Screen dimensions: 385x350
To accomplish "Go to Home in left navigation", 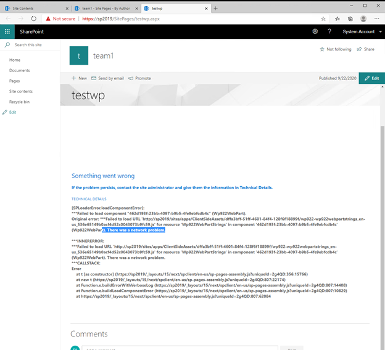I will tap(15, 60).
